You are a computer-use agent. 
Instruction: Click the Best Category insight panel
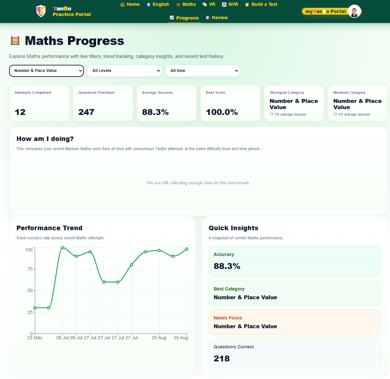pos(295,293)
